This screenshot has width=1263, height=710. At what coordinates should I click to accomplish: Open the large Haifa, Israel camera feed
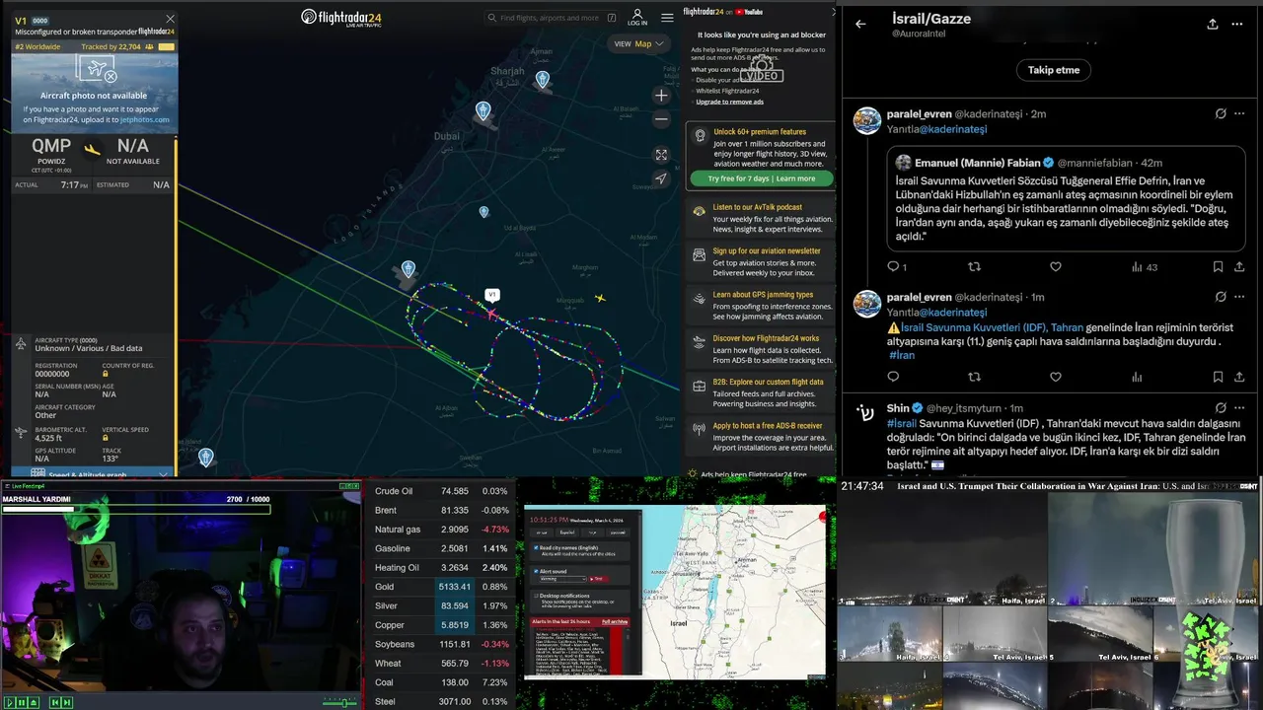click(942, 550)
